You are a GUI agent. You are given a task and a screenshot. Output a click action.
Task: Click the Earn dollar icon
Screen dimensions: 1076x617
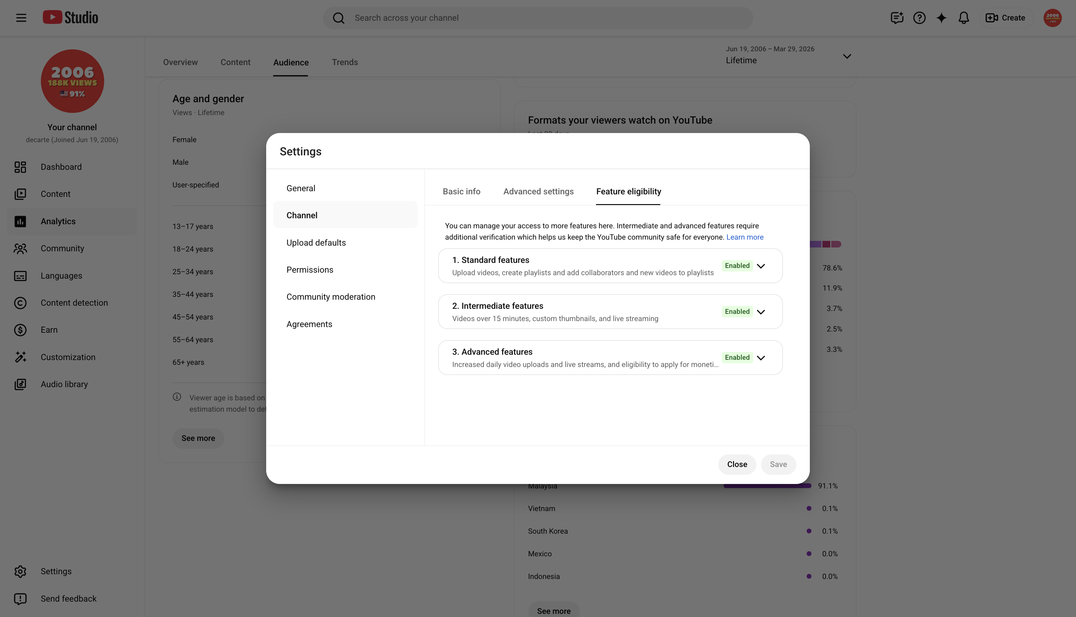(x=20, y=330)
